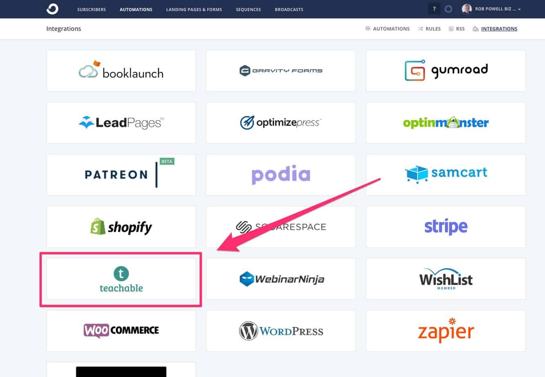This screenshot has height=377, width=545.
Task: Open the Rob Powell Biz account dropdown
Action: coord(498,9)
